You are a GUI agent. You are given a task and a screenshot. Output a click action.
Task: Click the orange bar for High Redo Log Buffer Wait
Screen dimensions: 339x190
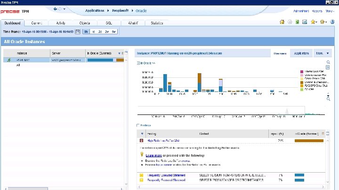click(x=309, y=141)
